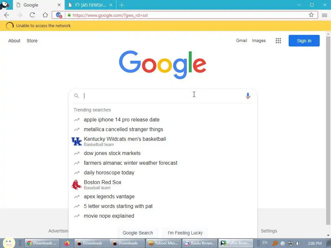Click the orange magnifier tray icon

tap(275, 243)
